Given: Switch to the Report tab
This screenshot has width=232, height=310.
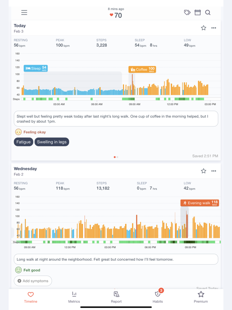Looking at the screenshot, I should point(116,297).
